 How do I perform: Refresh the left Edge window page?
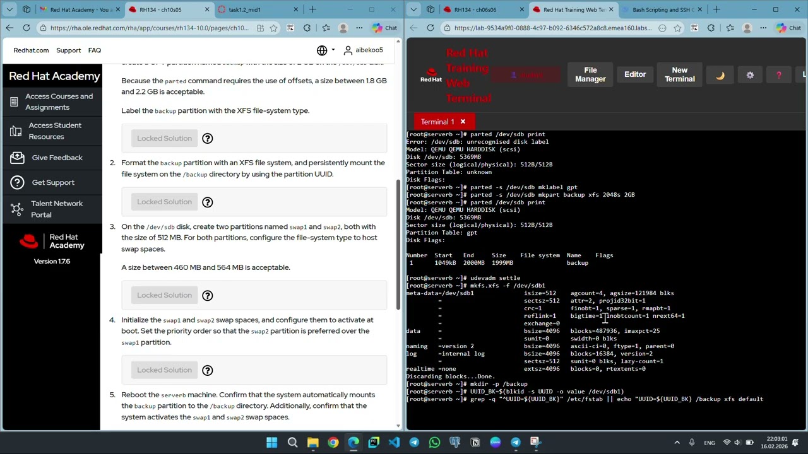[x=27, y=28]
